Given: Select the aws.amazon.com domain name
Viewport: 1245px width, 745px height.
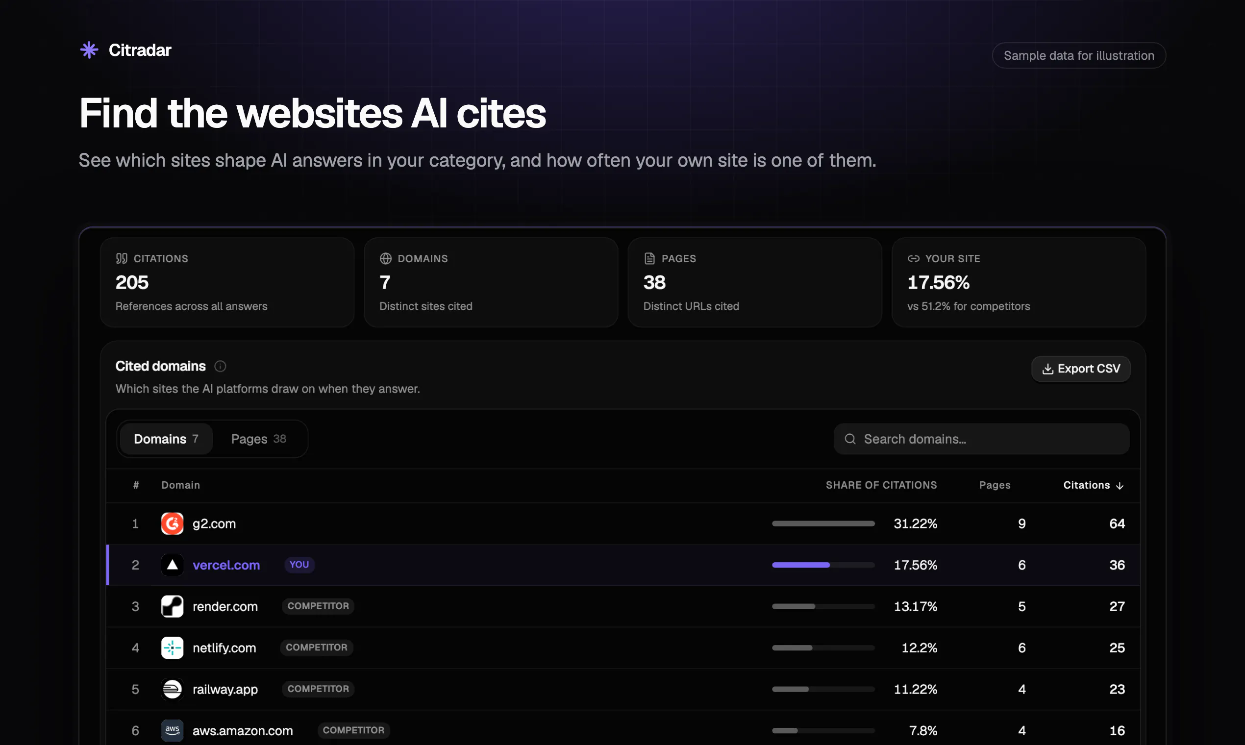Looking at the screenshot, I should 243,730.
